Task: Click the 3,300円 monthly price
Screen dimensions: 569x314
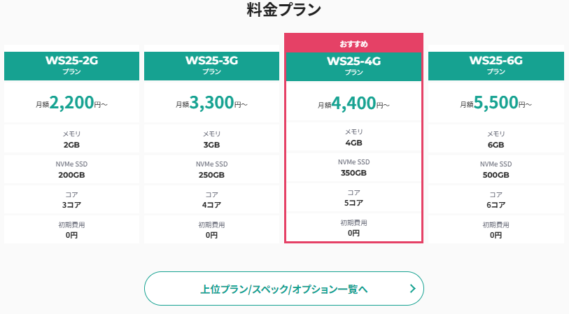Action: coord(212,104)
